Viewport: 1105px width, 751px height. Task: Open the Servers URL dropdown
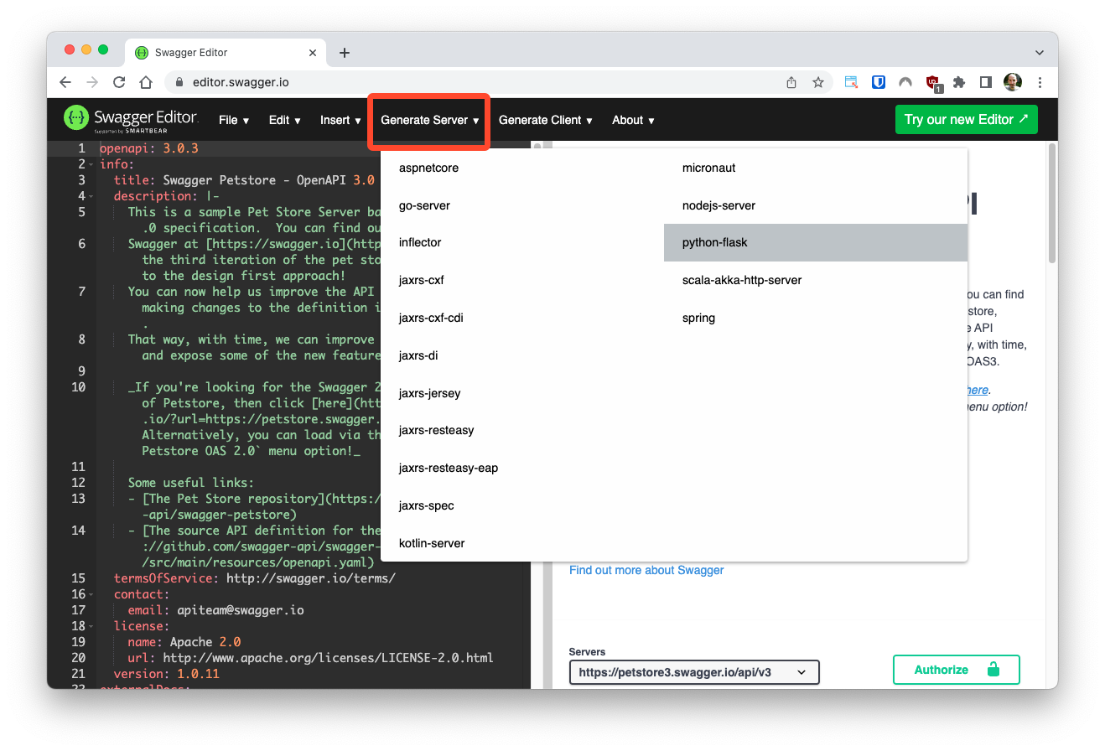coord(694,672)
